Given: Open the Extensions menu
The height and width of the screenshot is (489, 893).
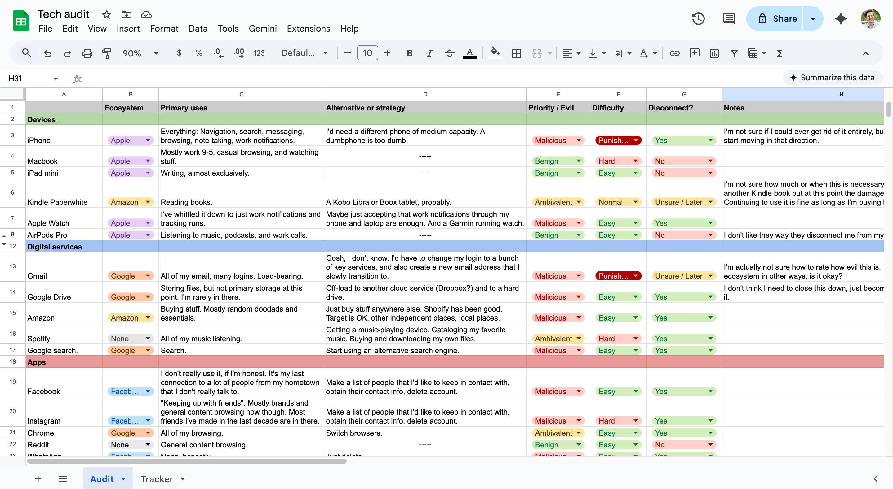Looking at the screenshot, I should [308, 29].
